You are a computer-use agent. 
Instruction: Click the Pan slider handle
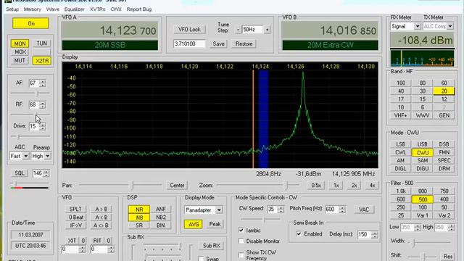click(132, 186)
